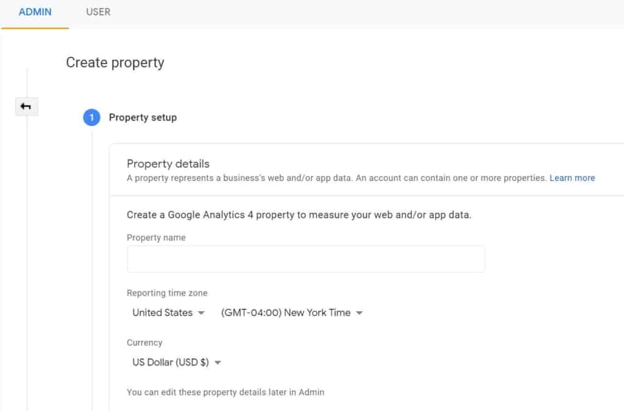Viewport: 624px width, 411px height.
Task: Open the USER tab
Action: click(x=98, y=12)
